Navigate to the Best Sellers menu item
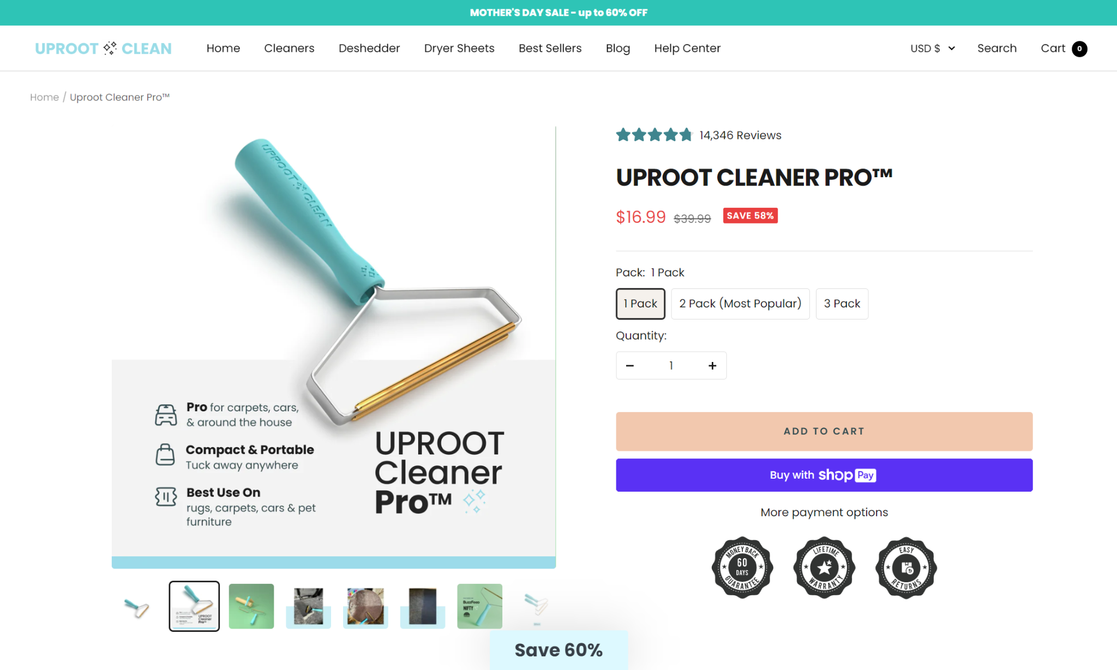 pyautogui.click(x=550, y=48)
